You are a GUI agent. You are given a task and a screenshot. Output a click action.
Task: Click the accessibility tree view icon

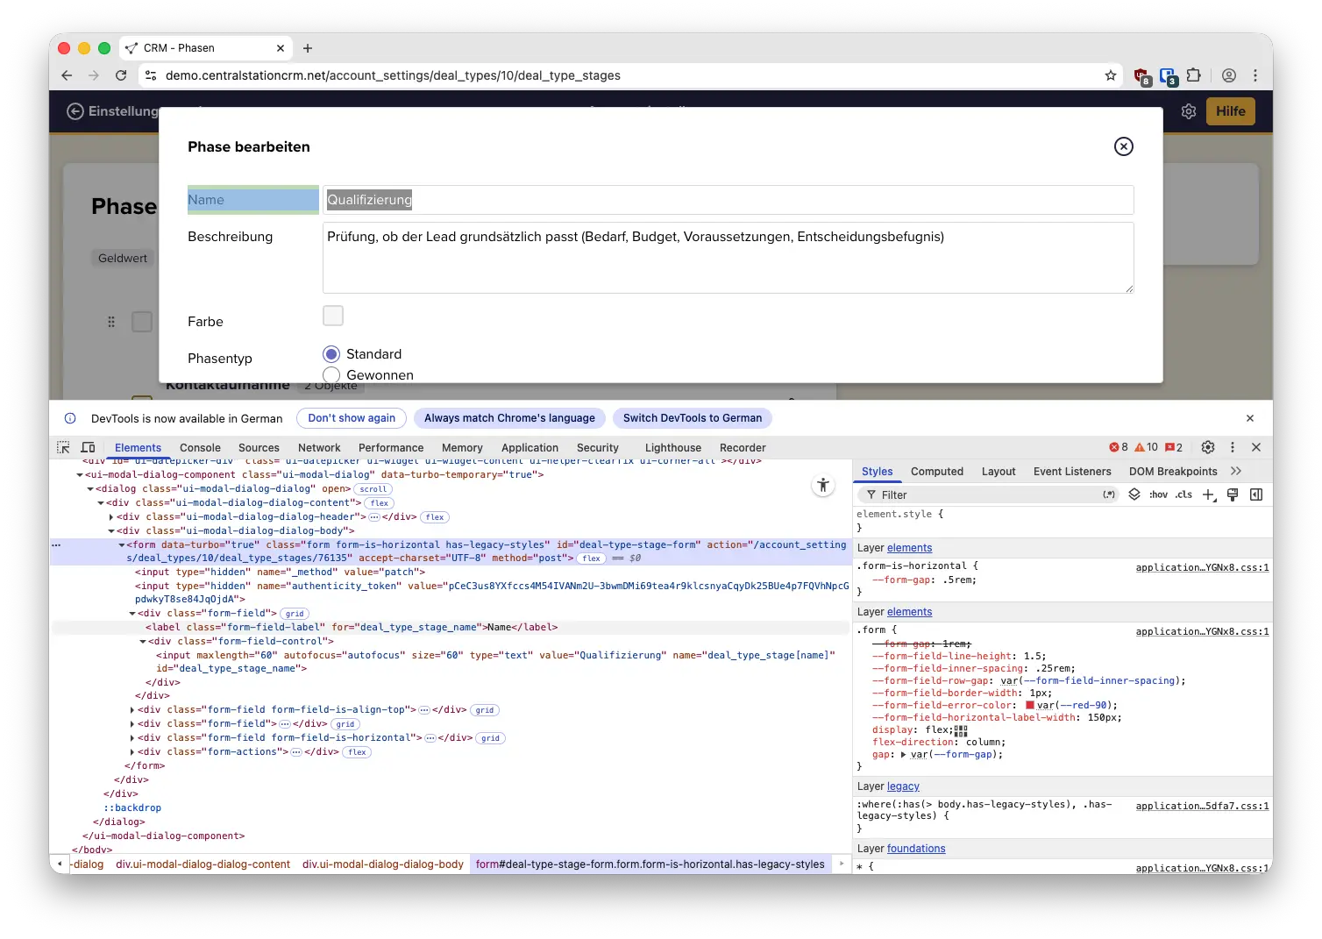822,485
